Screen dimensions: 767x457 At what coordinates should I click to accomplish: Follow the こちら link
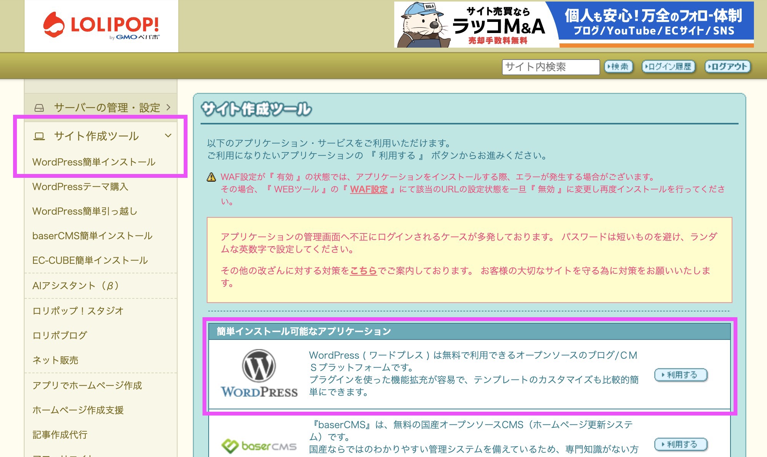click(x=364, y=271)
